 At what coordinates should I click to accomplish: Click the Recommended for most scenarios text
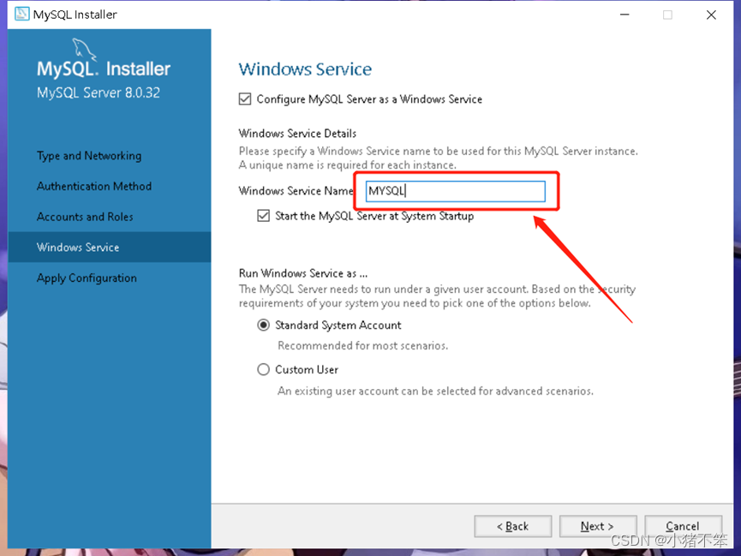point(363,345)
